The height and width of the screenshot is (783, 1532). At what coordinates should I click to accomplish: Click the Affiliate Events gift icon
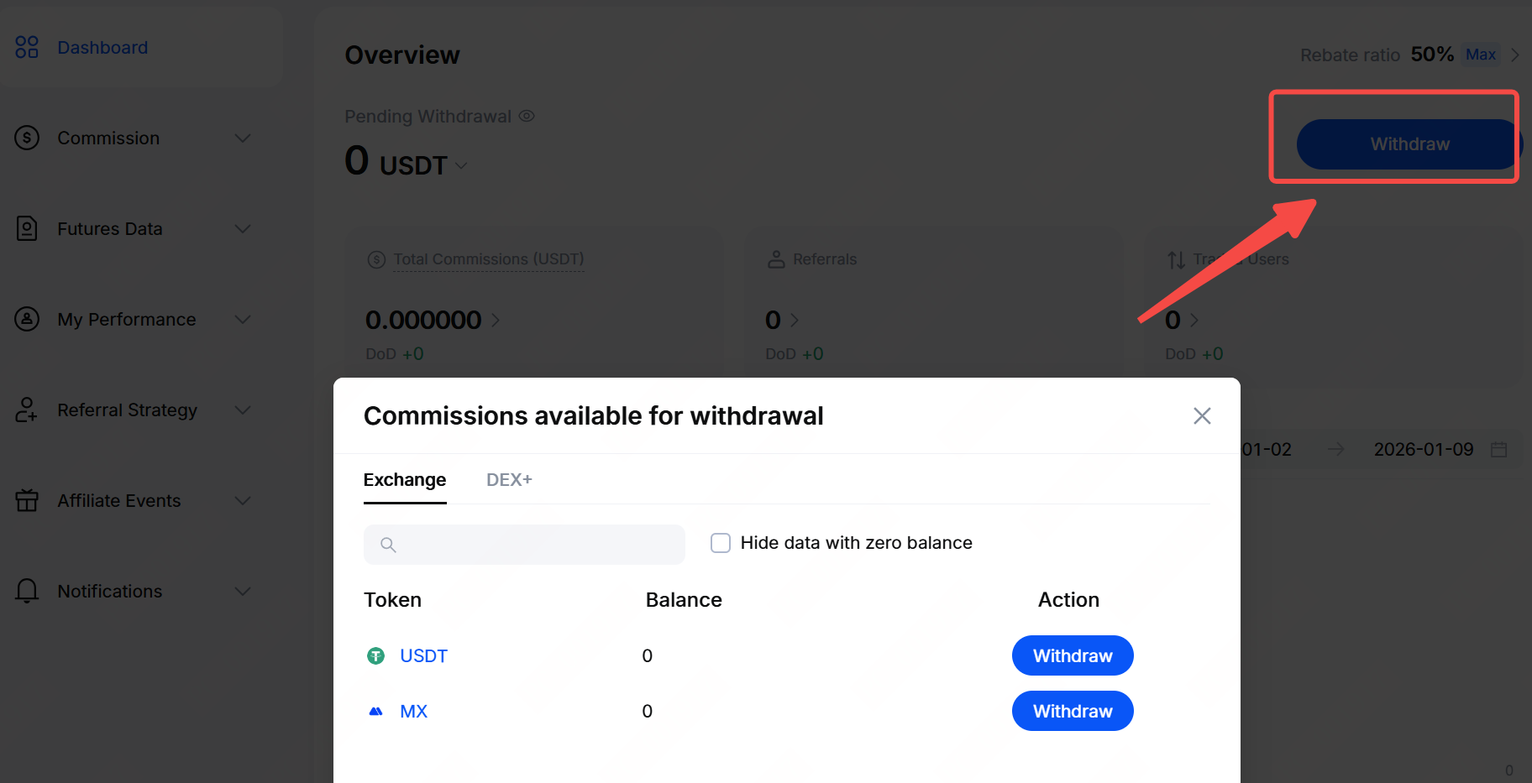[27, 500]
